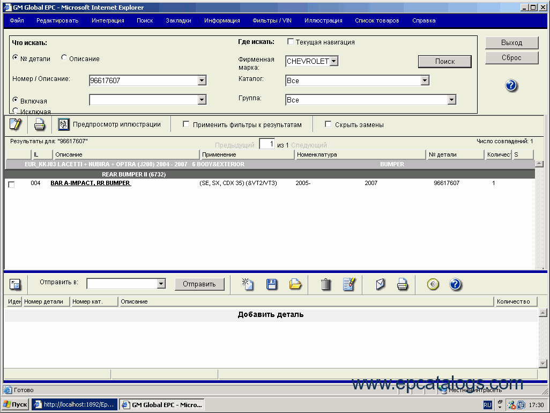Click the notepad edit icon in results toolbar

tap(16, 124)
